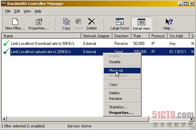The image size is (196, 130).
Task: Click the Delete toolbar X icon
Action: [91, 22]
